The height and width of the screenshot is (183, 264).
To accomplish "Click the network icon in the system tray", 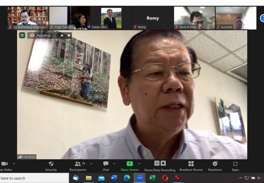I will pos(247,178).
